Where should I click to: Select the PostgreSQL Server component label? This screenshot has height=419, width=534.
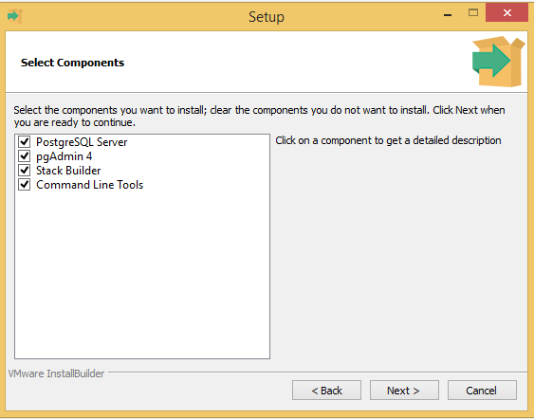(82, 142)
